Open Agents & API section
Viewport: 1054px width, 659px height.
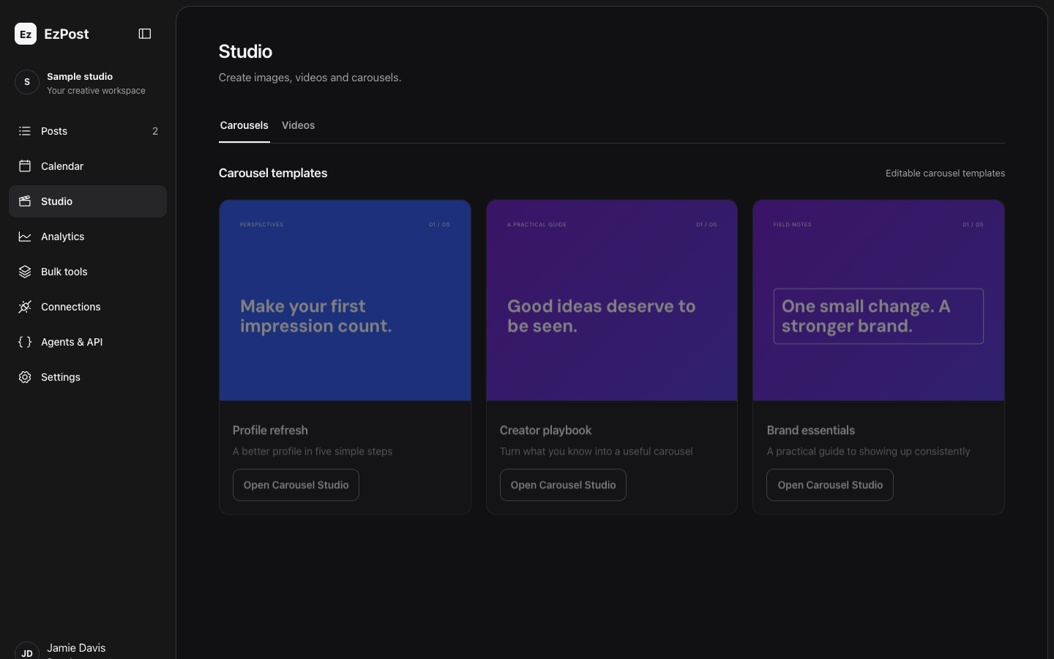pyautogui.click(x=88, y=342)
